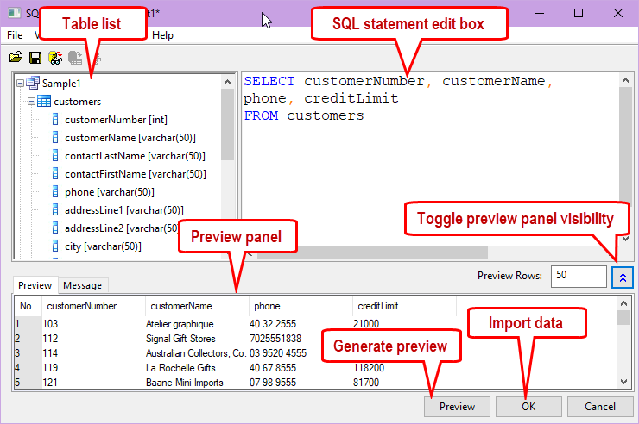This screenshot has height=424, width=639.
Task: Toggle preview panel visibility chevron button
Action: click(623, 277)
